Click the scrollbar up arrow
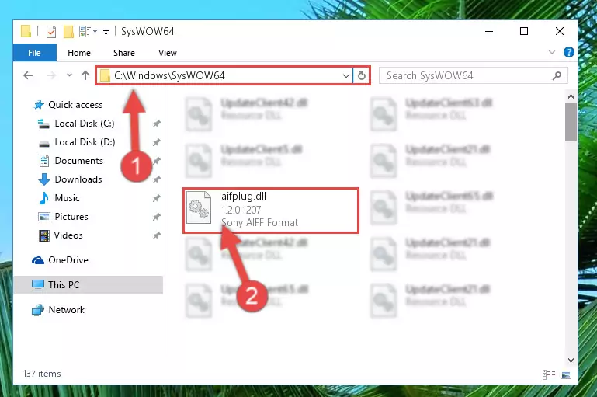597x397 pixels. tap(571, 96)
